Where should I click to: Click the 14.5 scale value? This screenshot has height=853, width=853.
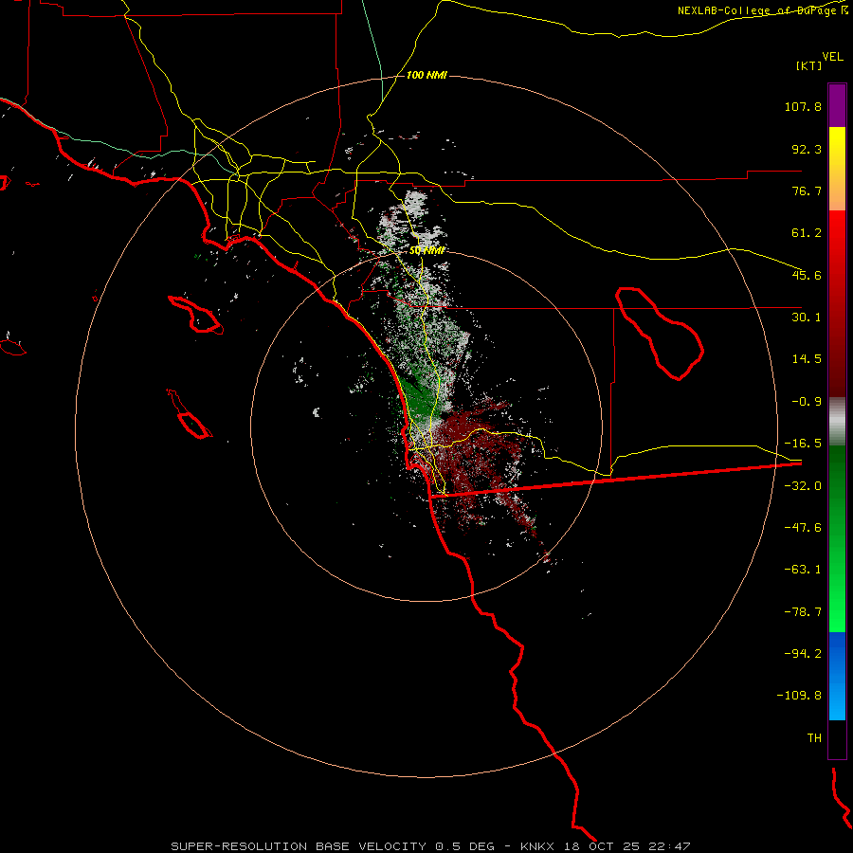[807, 359]
